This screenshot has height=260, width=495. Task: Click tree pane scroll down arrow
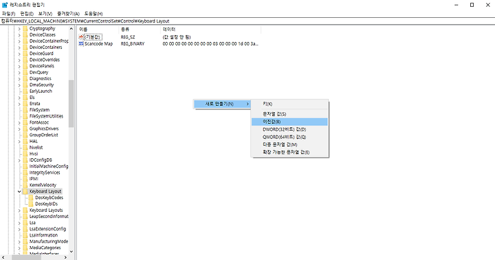71,252
